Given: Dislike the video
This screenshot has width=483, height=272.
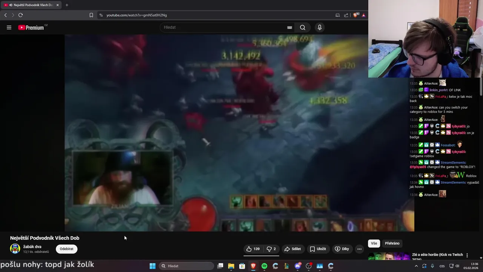Looking at the screenshot, I should pos(271,249).
